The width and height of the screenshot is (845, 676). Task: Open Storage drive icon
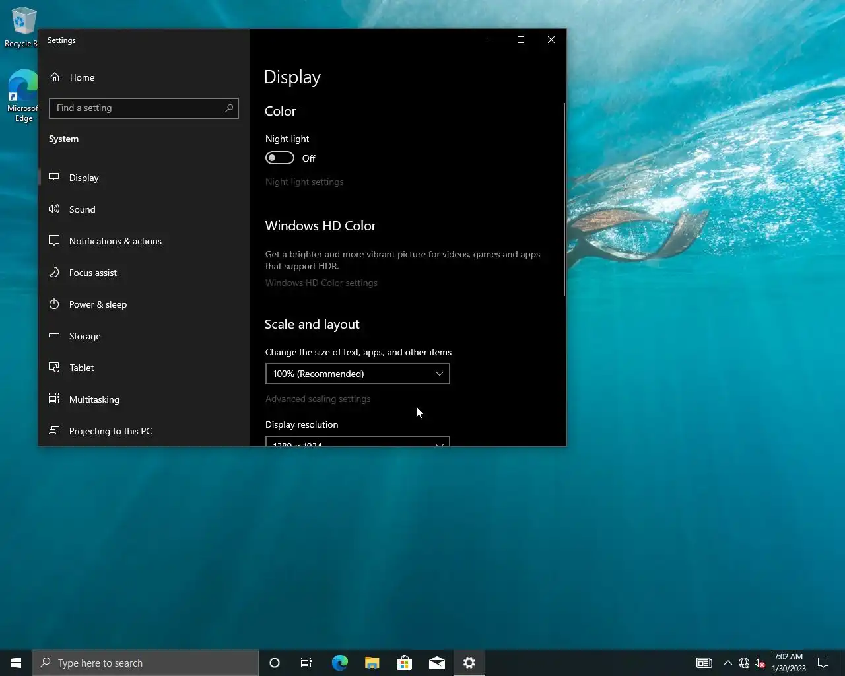click(x=54, y=335)
